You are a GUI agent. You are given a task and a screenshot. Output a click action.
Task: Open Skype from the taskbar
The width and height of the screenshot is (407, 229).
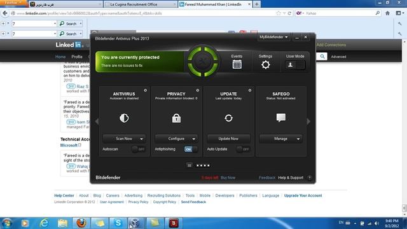(118, 223)
